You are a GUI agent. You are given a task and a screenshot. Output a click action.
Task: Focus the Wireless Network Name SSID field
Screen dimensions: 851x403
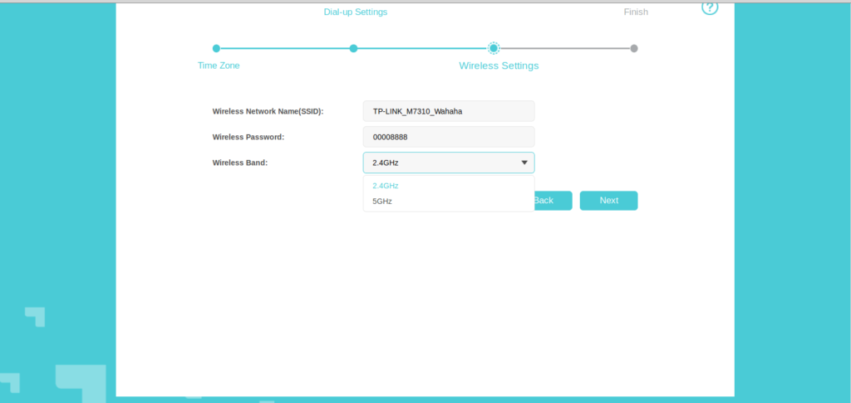[449, 111]
